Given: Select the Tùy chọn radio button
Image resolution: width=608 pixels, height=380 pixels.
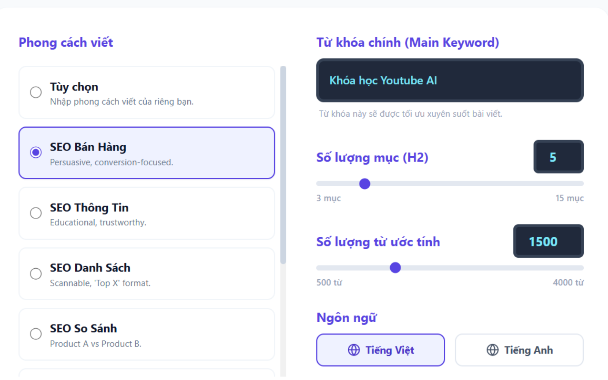Looking at the screenshot, I should (x=36, y=92).
